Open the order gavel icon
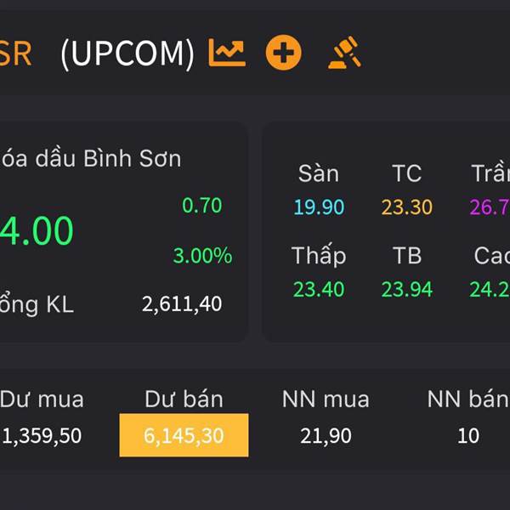This screenshot has width=510, height=510. [x=345, y=53]
